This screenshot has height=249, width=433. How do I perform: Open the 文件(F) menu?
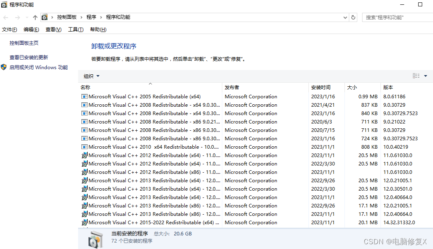(9, 30)
